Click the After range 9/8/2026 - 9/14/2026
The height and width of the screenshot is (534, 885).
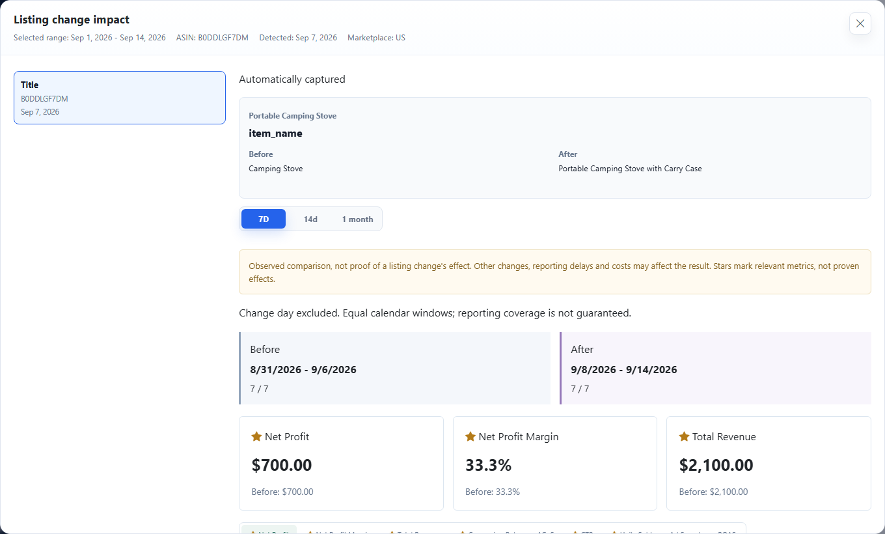[624, 369]
